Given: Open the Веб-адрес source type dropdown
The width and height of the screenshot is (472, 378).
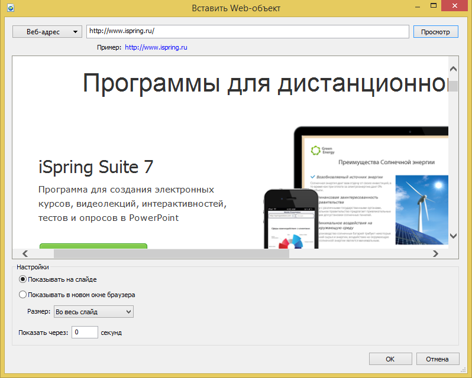Looking at the screenshot, I should (x=47, y=31).
